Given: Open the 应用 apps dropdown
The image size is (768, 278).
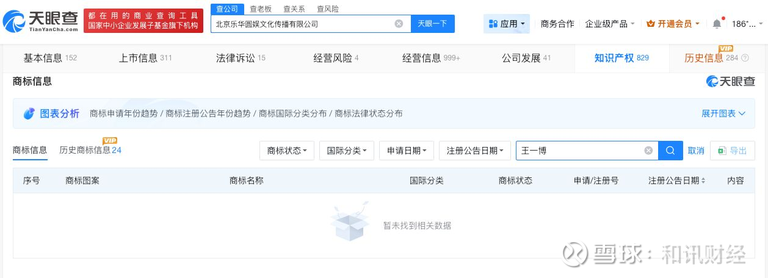Looking at the screenshot, I should click(x=507, y=24).
